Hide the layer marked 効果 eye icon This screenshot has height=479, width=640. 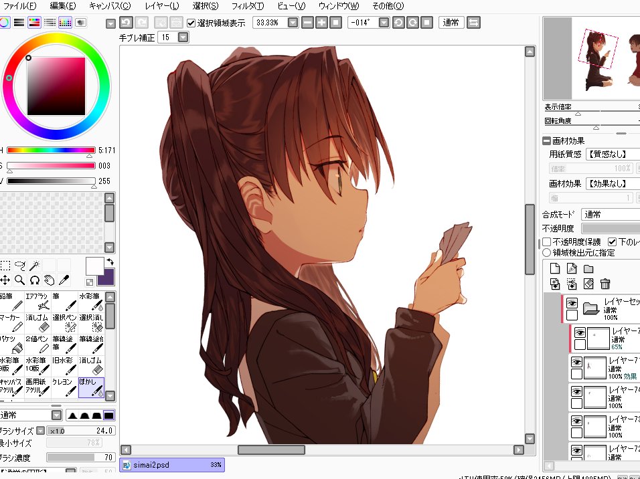576,362
